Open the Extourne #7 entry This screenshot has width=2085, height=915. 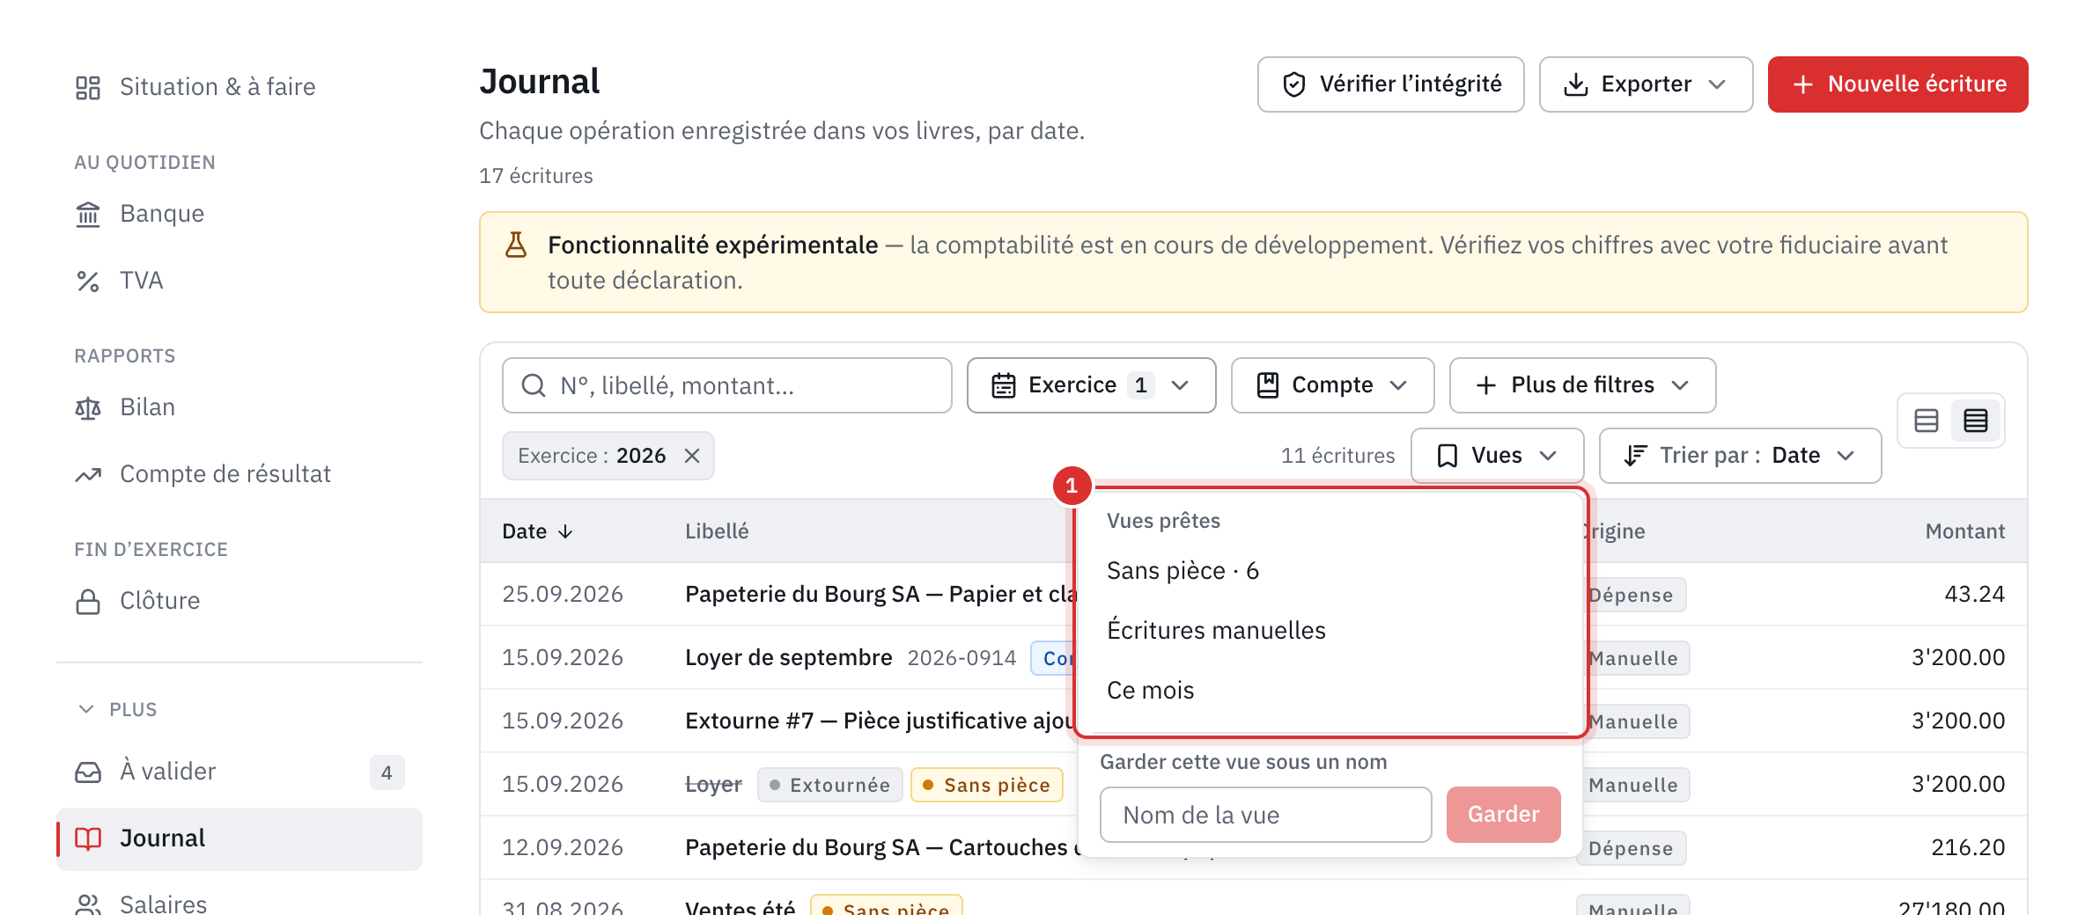[x=880, y=721]
